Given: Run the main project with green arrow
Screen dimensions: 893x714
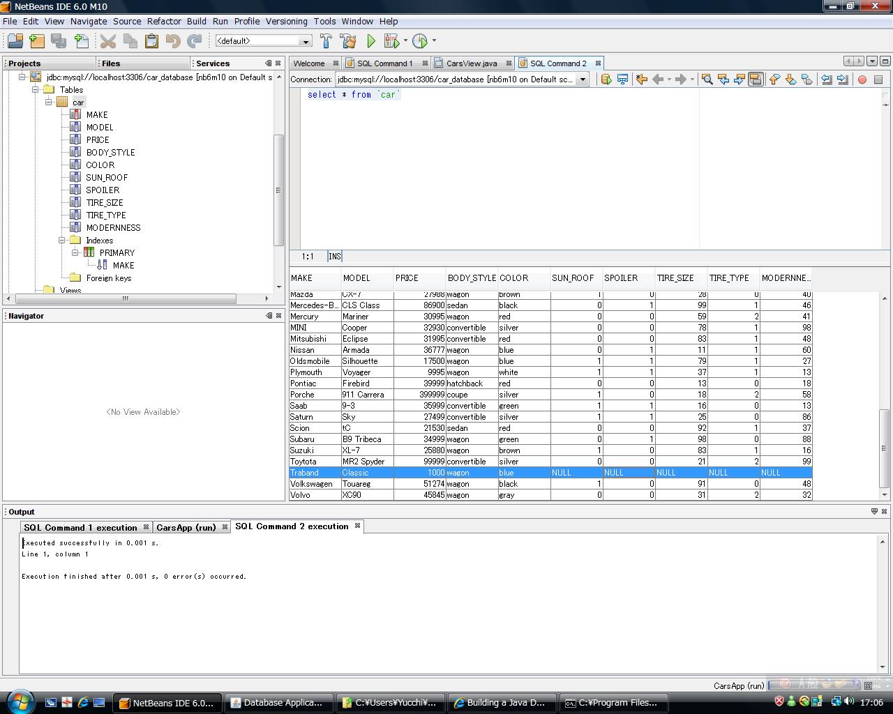Looking at the screenshot, I should 371,41.
